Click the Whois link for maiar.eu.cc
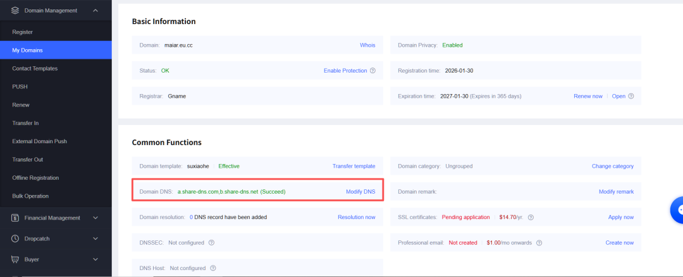This screenshot has width=683, height=277. click(x=367, y=45)
